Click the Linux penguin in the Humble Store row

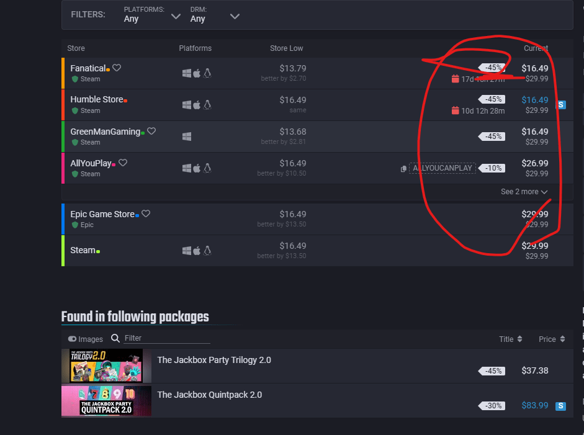[207, 105]
